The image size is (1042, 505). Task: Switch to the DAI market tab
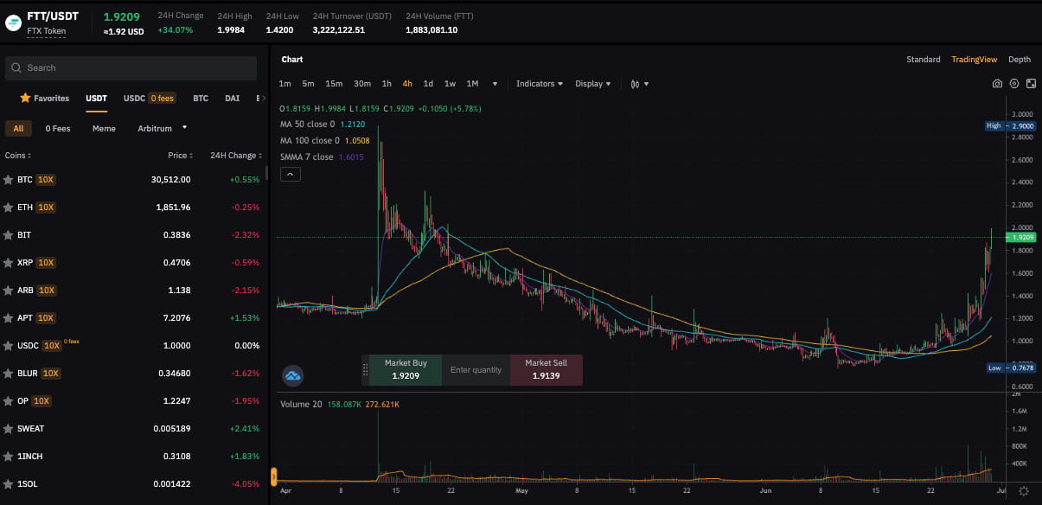pyautogui.click(x=232, y=99)
